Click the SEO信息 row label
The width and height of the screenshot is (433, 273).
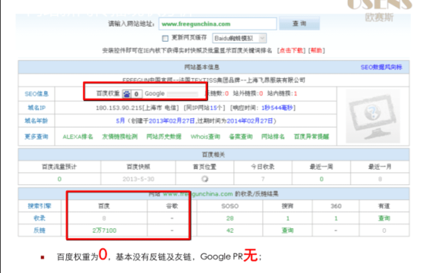36,94
